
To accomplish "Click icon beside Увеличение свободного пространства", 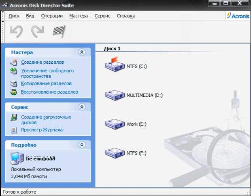I will [14, 71].
